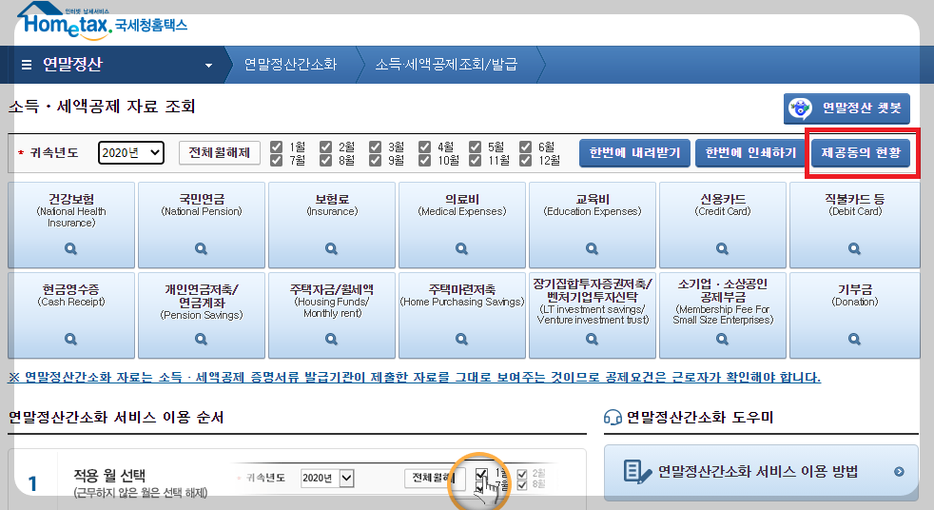
Task: Expand the 연말정산 menu dropdown arrow
Action: pyautogui.click(x=208, y=65)
